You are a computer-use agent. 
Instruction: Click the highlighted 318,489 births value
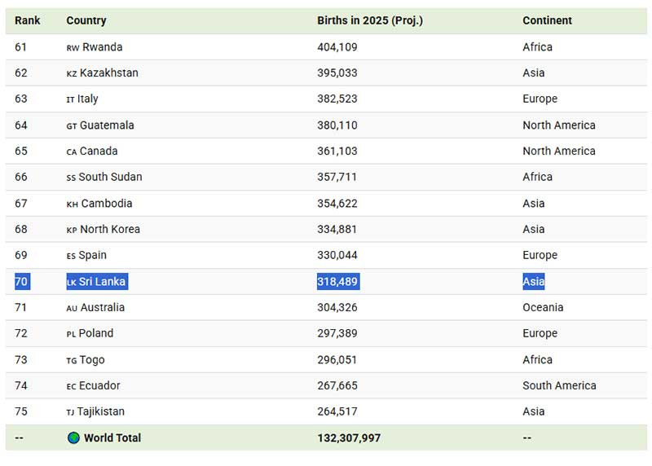pyautogui.click(x=337, y=281)
